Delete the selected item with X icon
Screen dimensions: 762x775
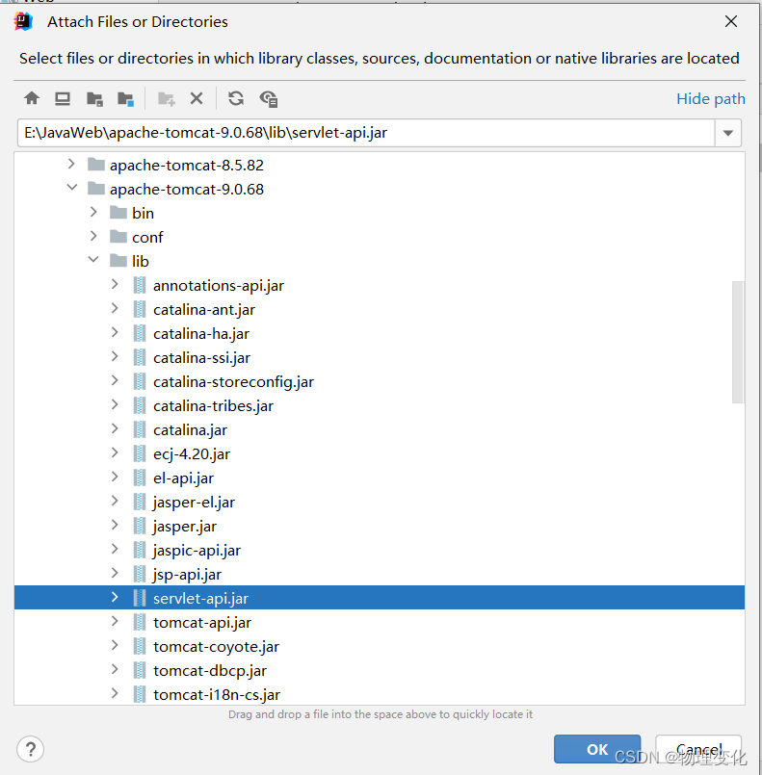click(197, 98)
